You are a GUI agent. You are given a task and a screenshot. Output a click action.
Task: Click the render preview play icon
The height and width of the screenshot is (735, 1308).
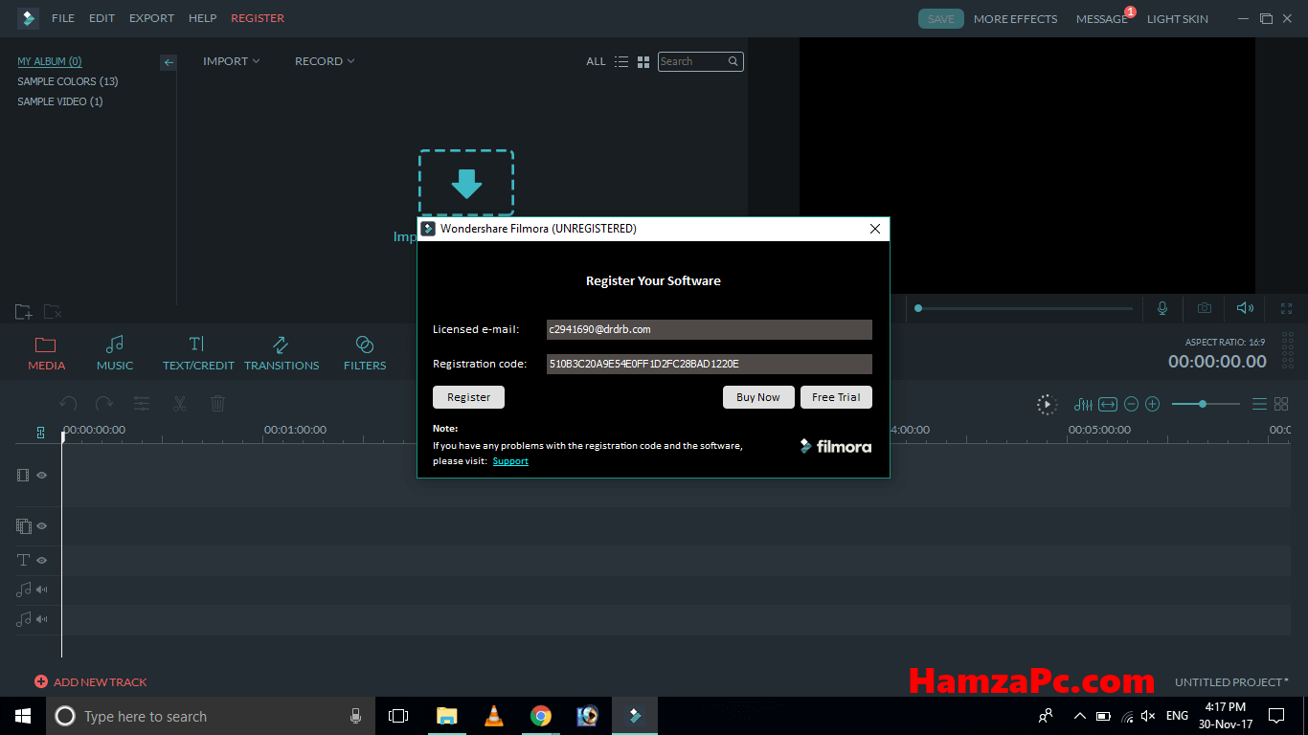[1048, 405]
